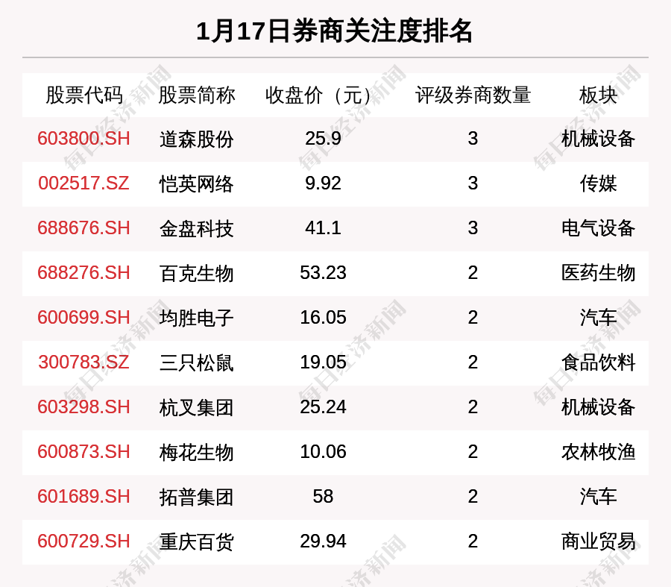Viewport: 671px width, 587px height.
Task: Click closing price 9.92
Action: pos(323,183)
